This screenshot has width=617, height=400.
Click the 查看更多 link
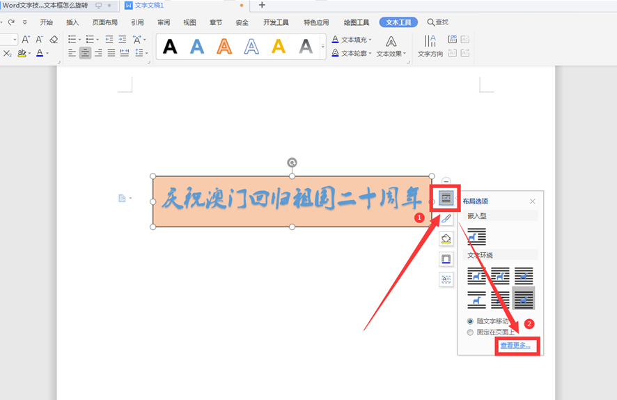point(515,345)
